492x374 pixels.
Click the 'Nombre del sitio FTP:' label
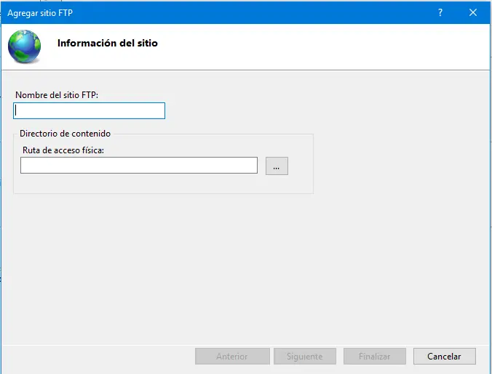pos(57,95)
